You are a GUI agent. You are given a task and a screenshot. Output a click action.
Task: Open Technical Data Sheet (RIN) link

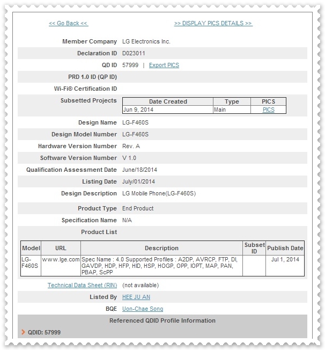[x=82, y=285]
